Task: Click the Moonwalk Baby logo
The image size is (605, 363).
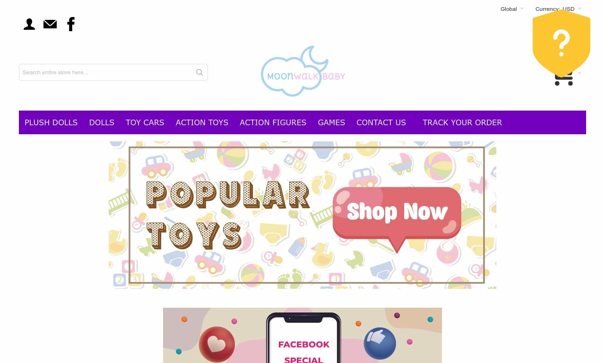Action: 303,71
